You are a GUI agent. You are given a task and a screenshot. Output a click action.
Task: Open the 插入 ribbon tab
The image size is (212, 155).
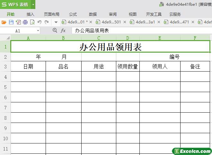[31, 14]
